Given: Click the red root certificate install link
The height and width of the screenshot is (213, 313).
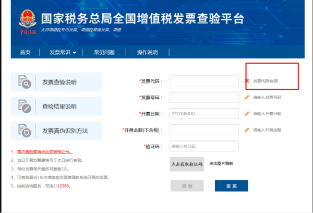Looking at the screenshot, I should tap(45, 152).
